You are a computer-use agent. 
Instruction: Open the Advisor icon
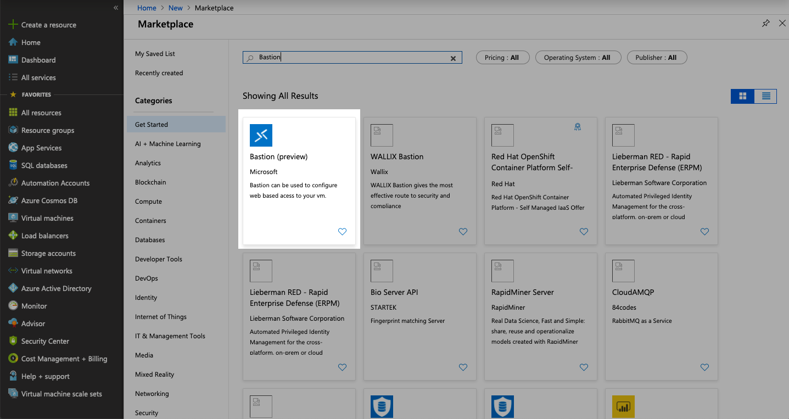pyautogui.click(x=13, y=323)
